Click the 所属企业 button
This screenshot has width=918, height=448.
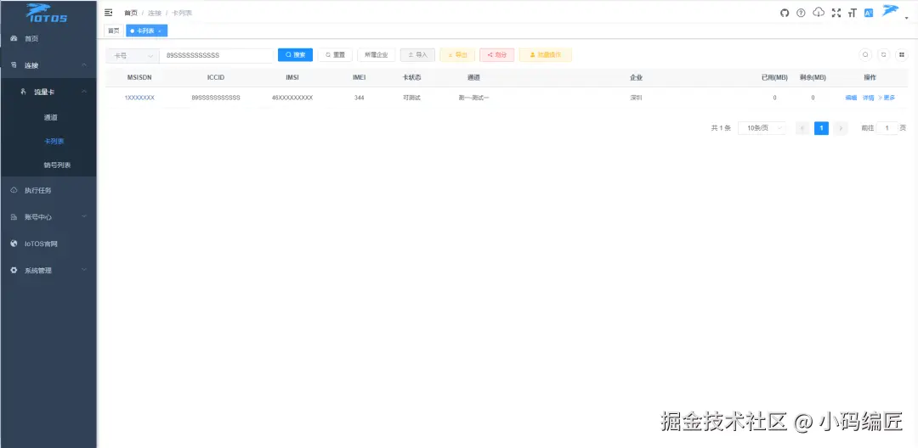(x=376, y=55)
